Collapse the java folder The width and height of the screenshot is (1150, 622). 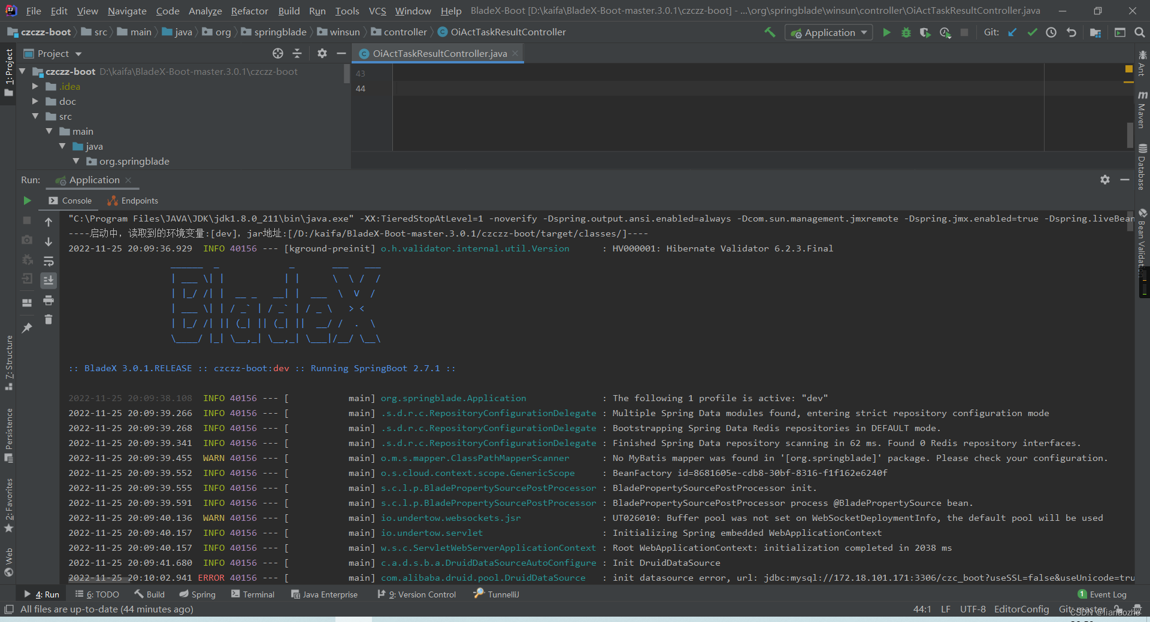click(62, 146)
